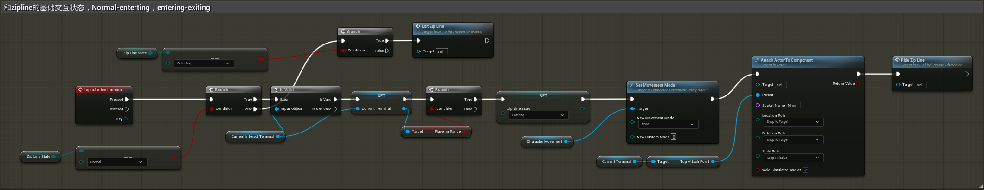Click the output exec pin of Ride Zip Line
The height and width of the screenshot is (190, 984).
(966, 74)
